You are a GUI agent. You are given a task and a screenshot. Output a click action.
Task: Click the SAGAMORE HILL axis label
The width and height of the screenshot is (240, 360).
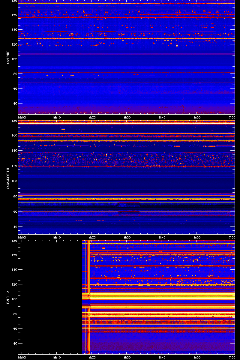8,177
